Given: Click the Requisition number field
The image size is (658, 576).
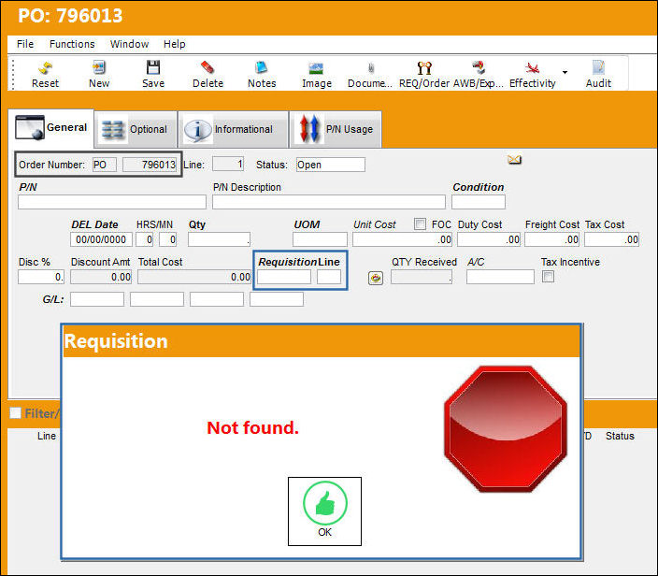Looking at the screenshot, I should coord(284,277).
